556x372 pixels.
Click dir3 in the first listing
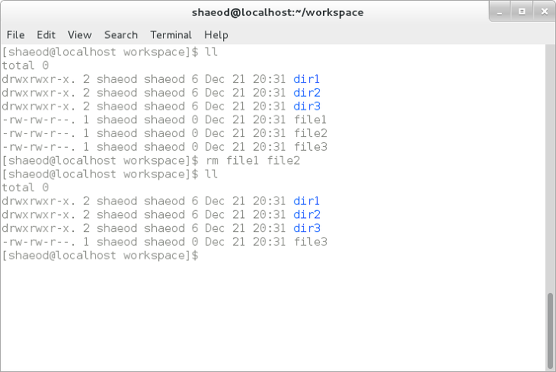(307, 106)
